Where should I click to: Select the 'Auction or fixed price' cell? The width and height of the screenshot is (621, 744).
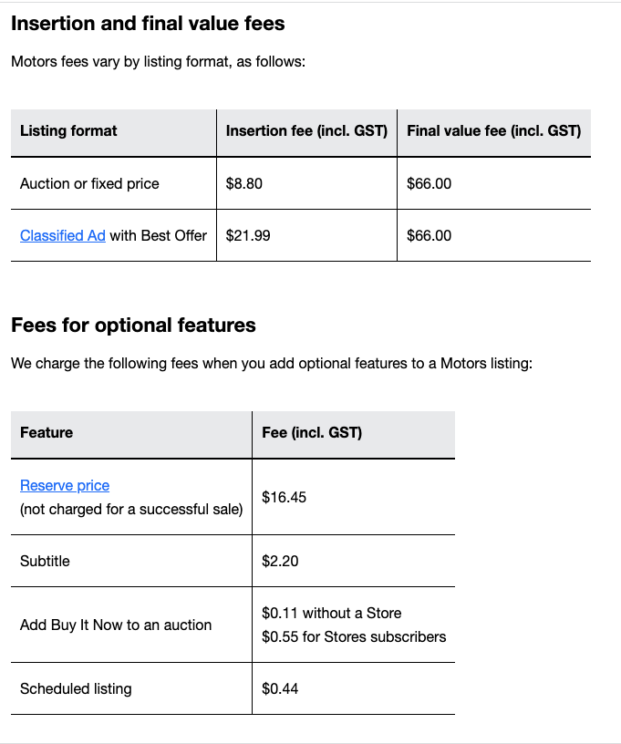point(89,183)
